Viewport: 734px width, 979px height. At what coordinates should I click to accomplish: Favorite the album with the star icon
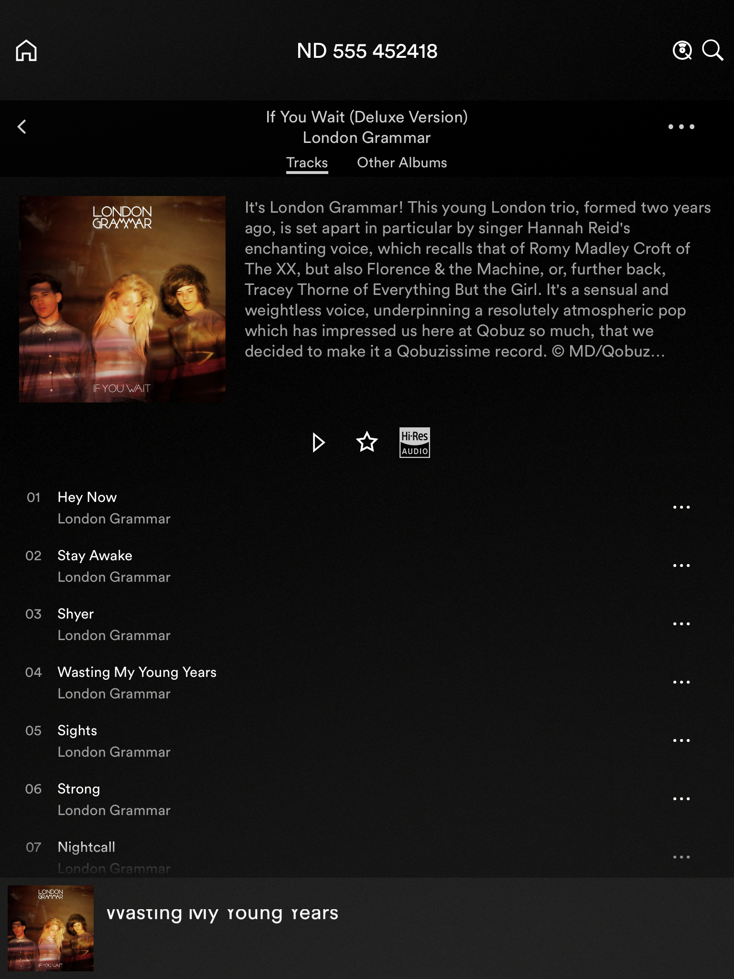(367, 442)
